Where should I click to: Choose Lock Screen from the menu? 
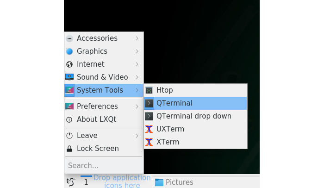click(x=104, y=149)
